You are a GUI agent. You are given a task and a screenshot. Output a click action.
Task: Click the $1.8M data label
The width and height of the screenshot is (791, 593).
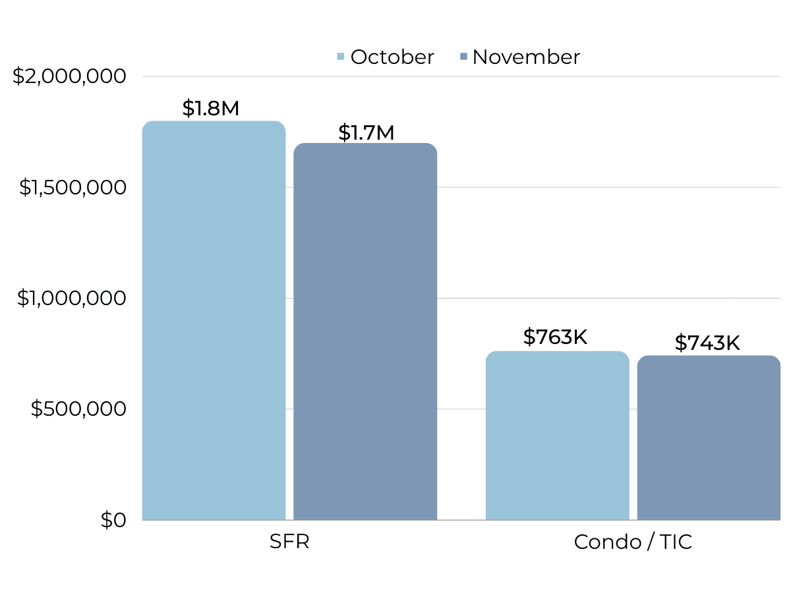211,108
